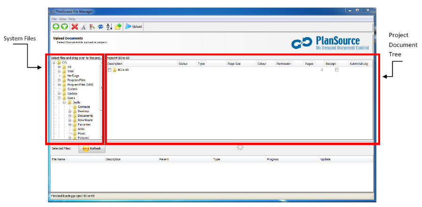Open the View menu
422x207 pixels.
click(x=63, y=19)
